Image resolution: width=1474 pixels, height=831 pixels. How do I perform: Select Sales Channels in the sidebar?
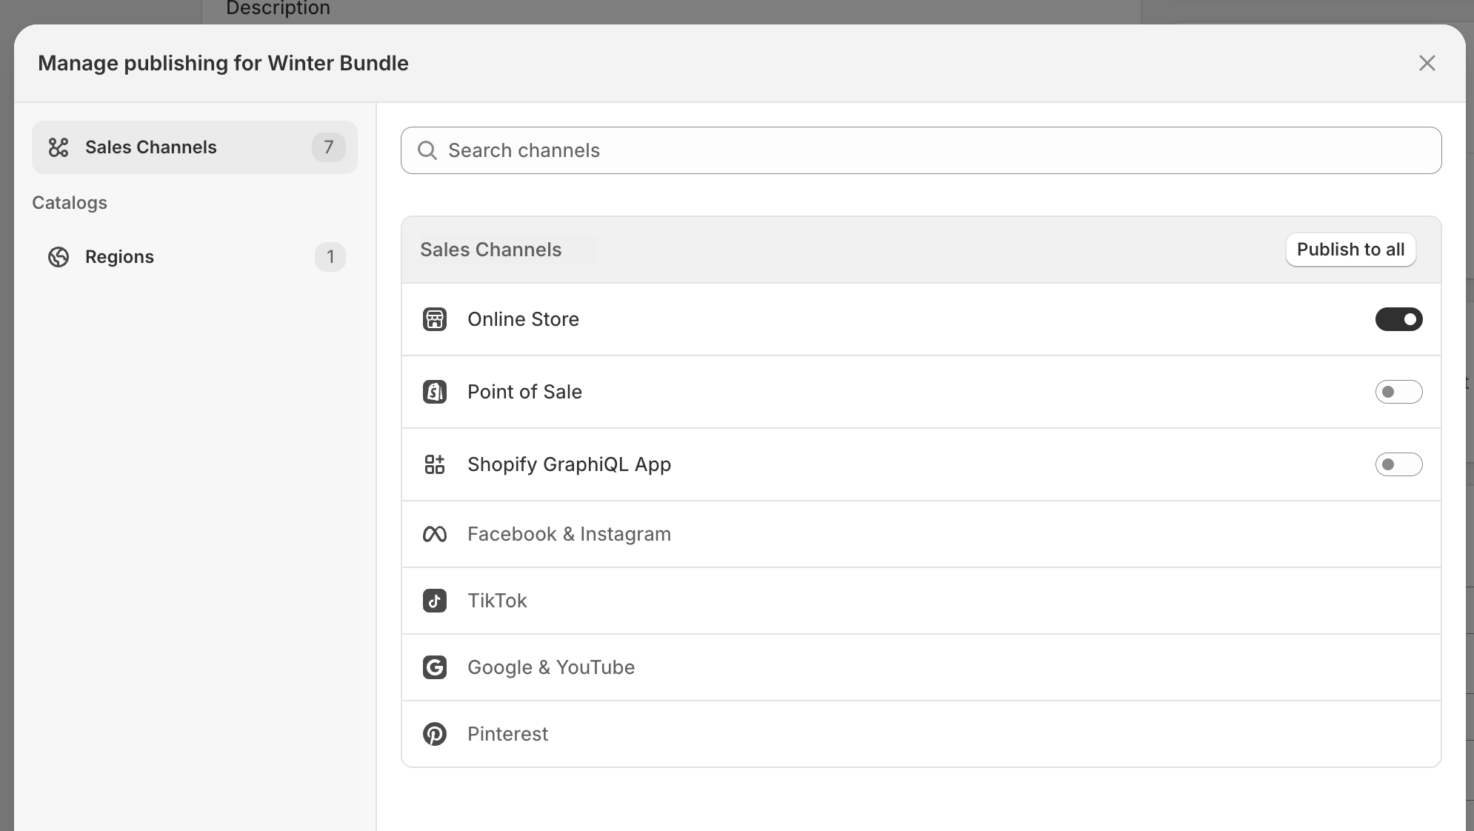(150, 147)
